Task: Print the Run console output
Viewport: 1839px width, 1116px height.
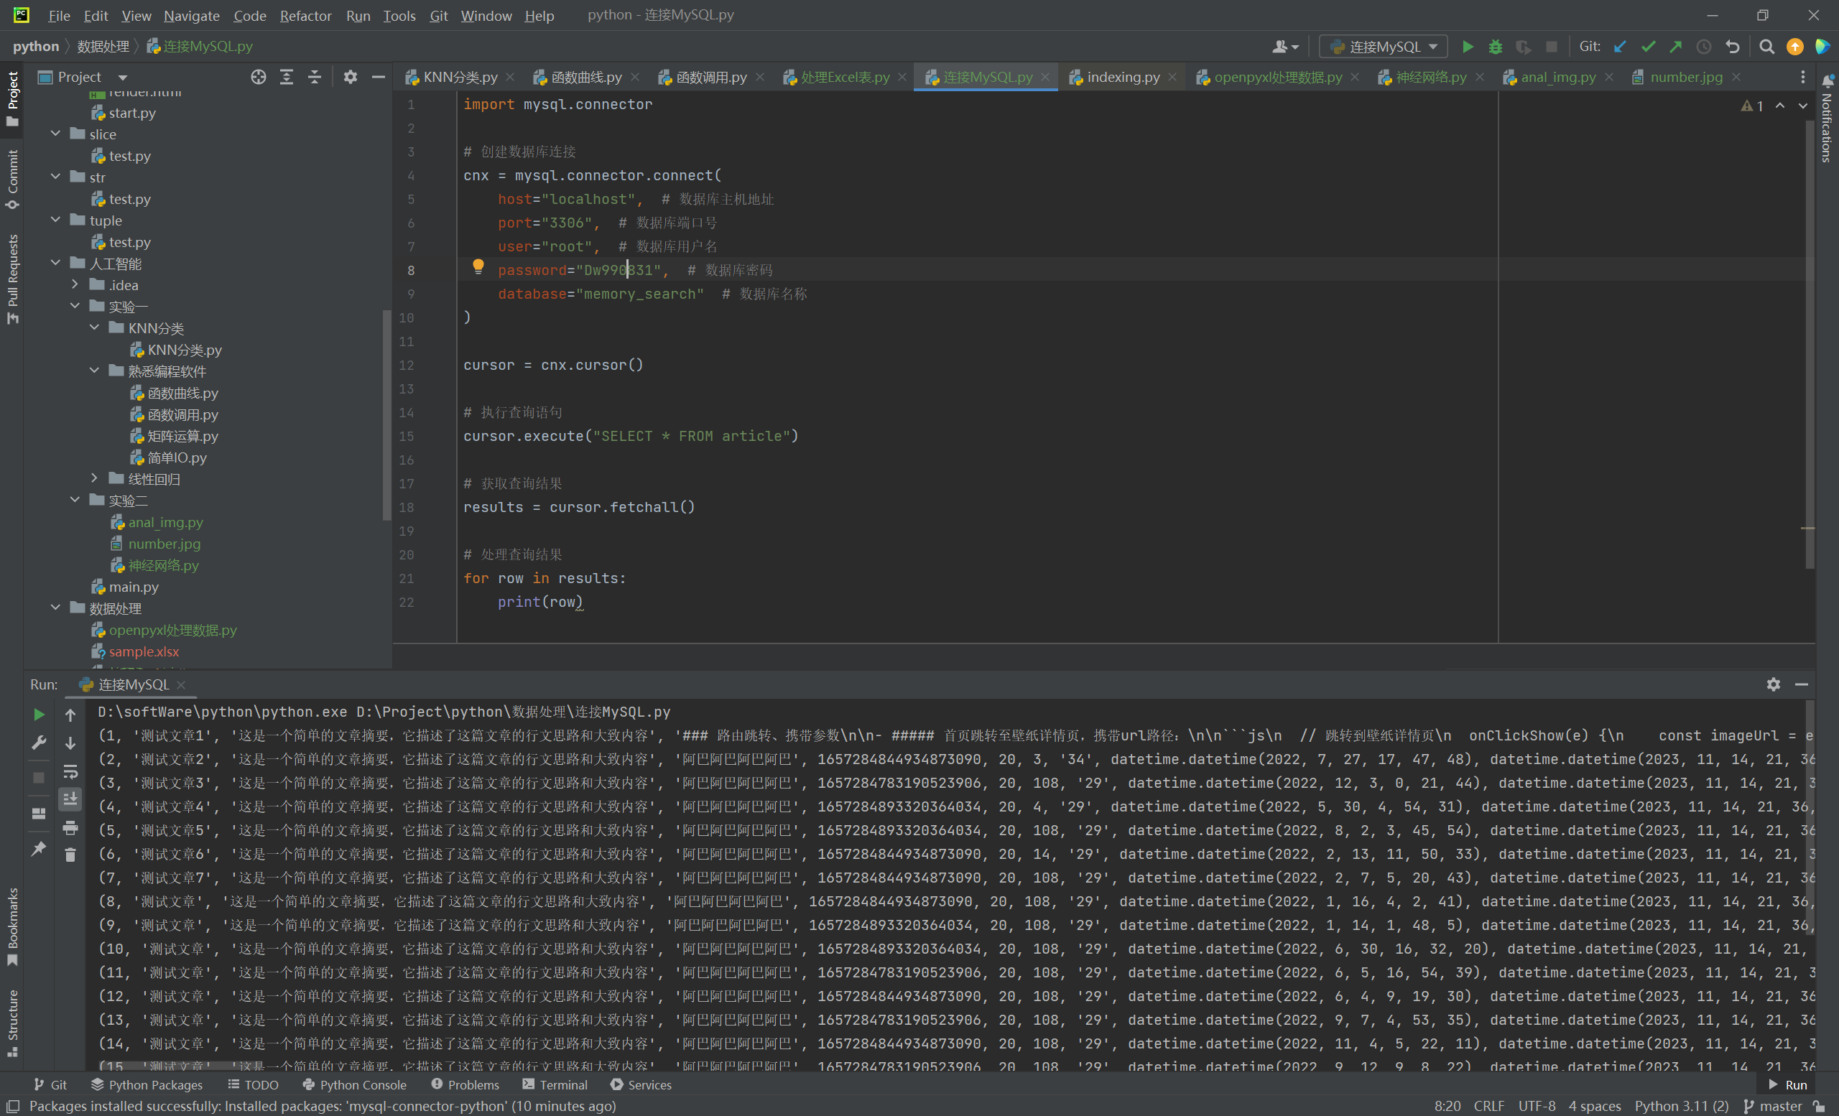Action: coord(70,827)
